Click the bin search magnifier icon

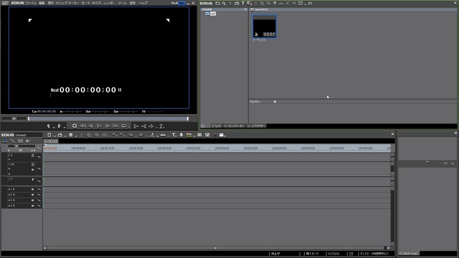pos(224,4)
